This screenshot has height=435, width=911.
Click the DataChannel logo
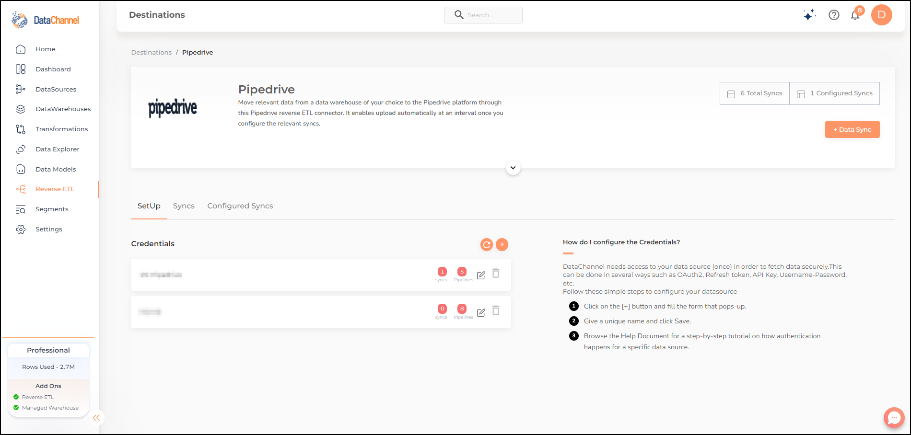tap(45, 20)
